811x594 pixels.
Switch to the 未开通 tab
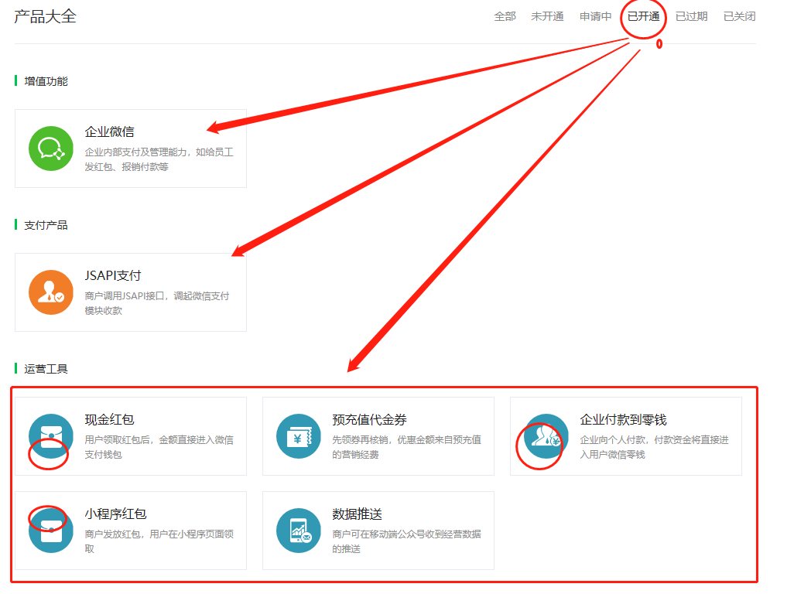tap(547, 16)
